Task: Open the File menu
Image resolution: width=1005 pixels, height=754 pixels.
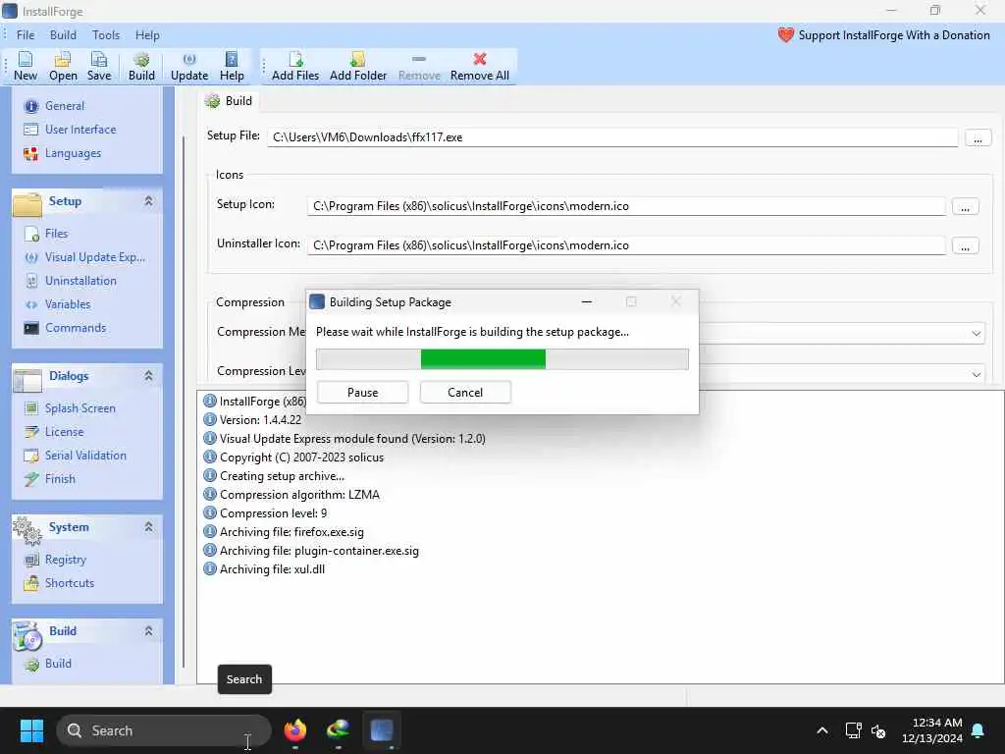Action: point(26,35)
